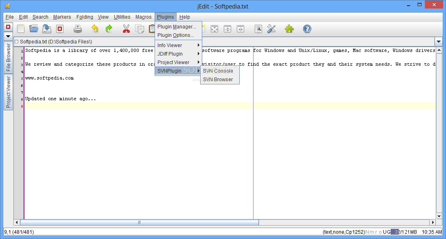446x239 pixels.
Task: Expand the Project Viewer submenu entry
Action: click(x=178, y=62)
